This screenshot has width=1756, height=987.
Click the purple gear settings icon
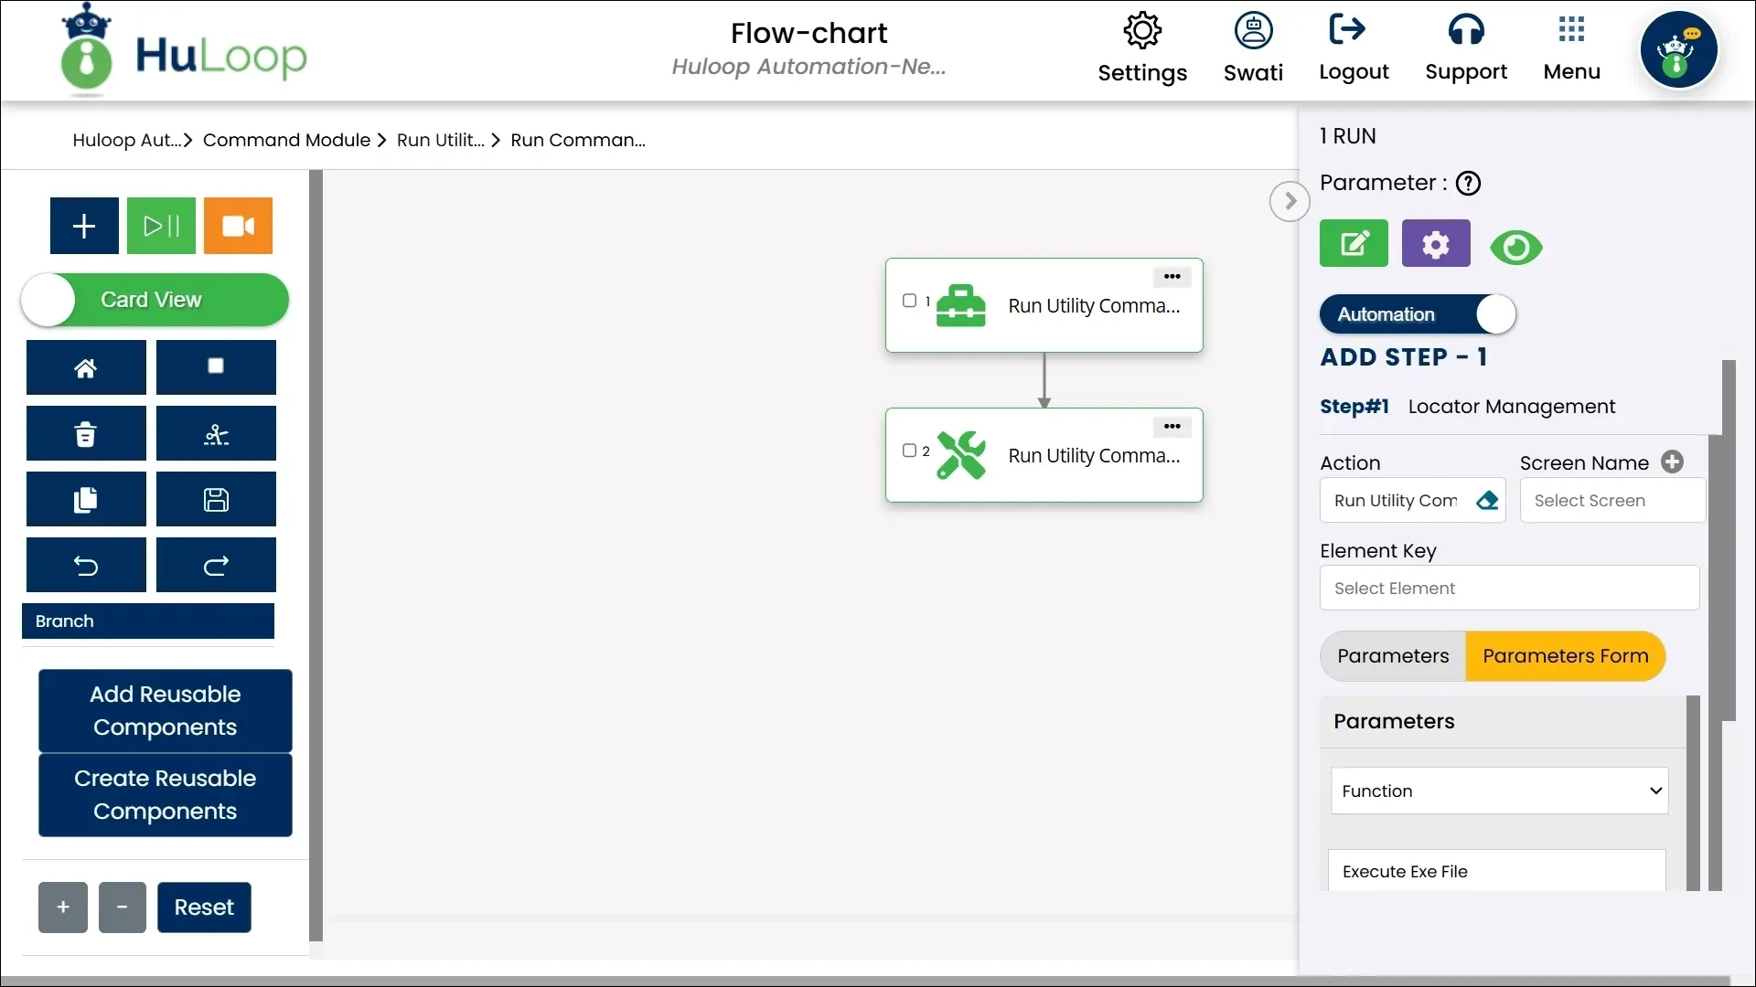pyautogui.click(x=1436, y=244)
